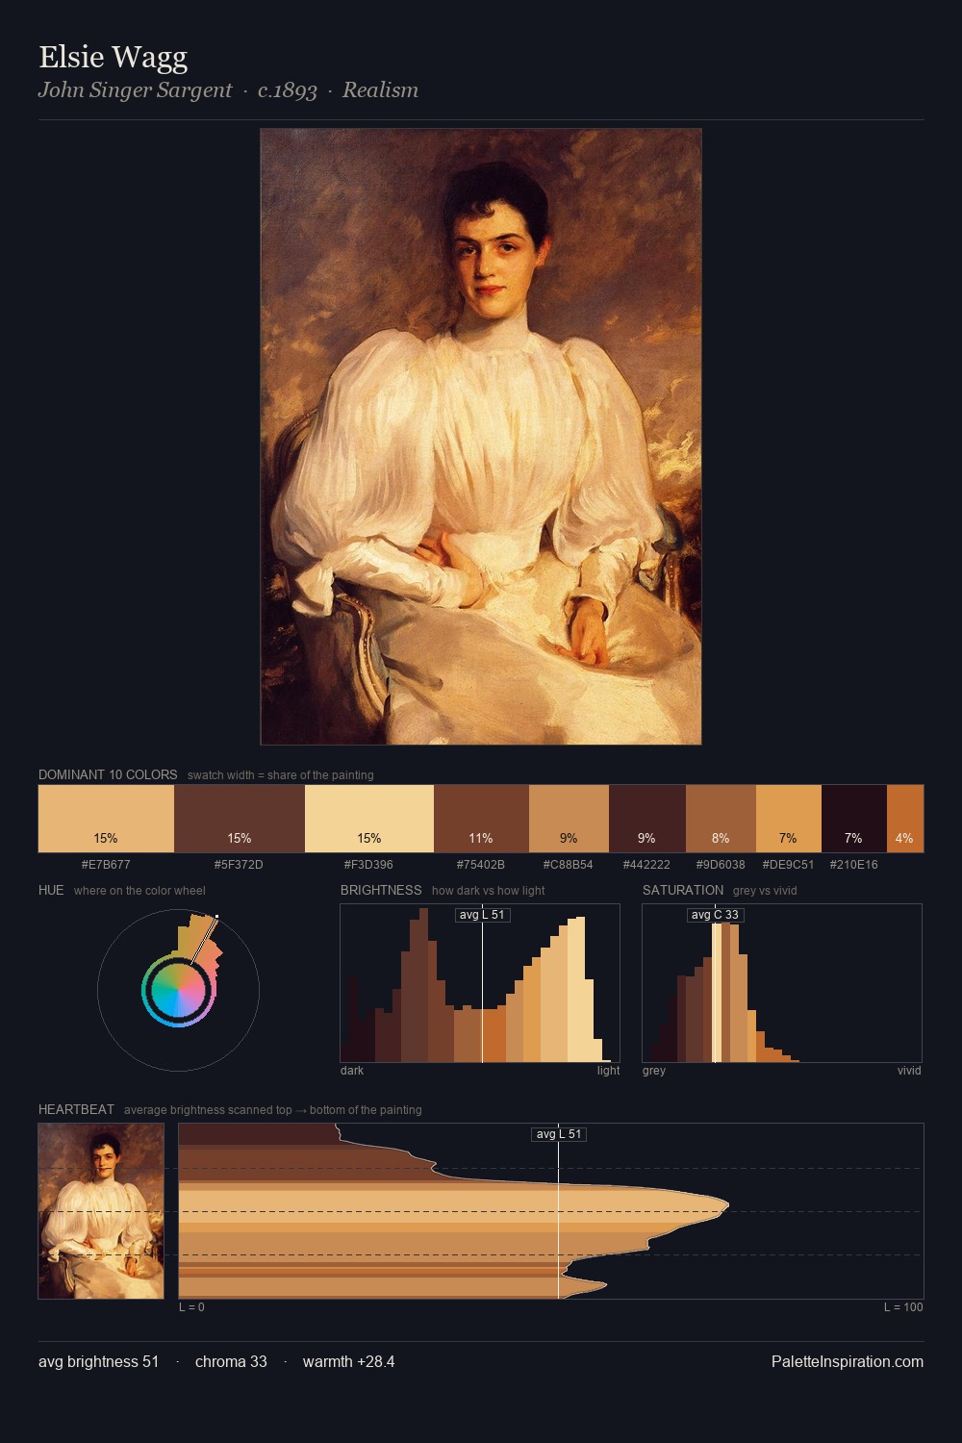The height and width of the screenshot is (1443, 962).
Task: Click the #F3D396 hex code label
Action: pos(368,865)
